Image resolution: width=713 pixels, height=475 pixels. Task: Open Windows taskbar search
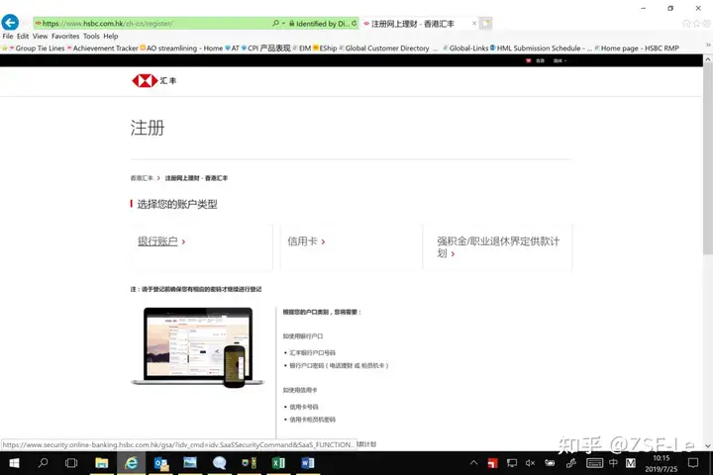(44, 463)
